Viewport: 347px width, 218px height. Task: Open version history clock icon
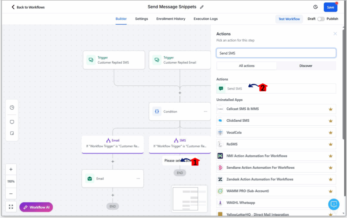point(315,7)
